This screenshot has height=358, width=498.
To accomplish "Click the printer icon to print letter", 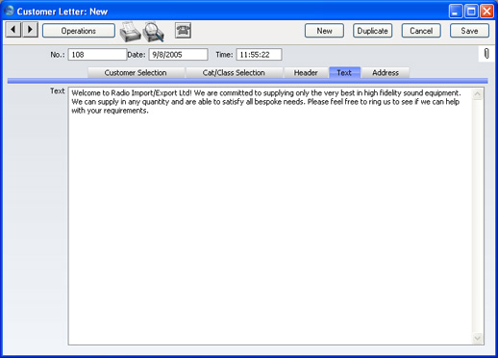I will pyautogui.click(x=130, y=32).
